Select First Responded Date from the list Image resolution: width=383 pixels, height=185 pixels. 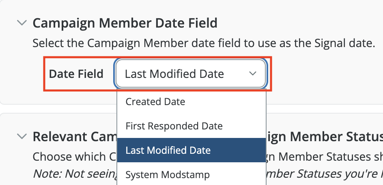coord(174,126)
